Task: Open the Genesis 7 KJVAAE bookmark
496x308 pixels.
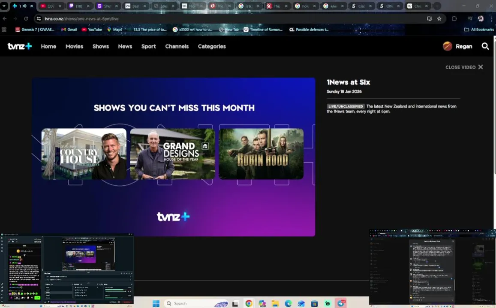Action: point(35,30)
